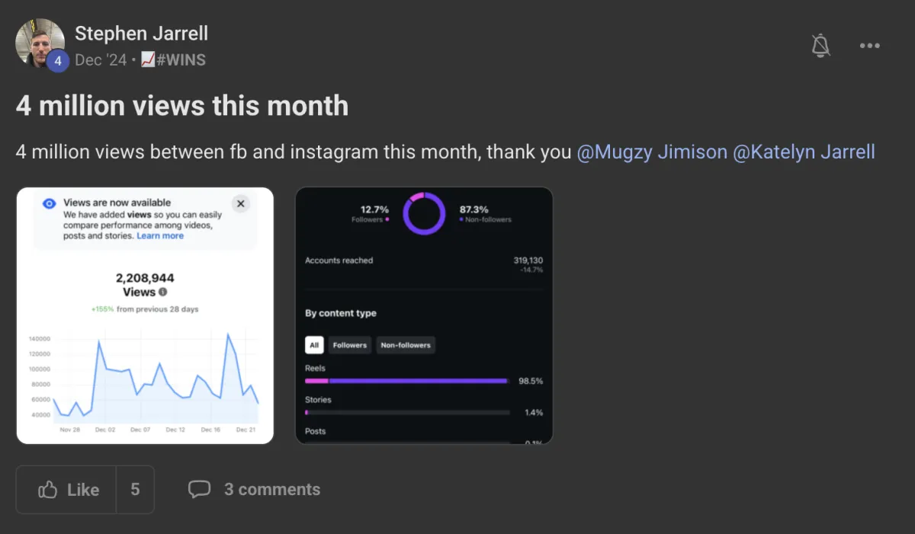Select the Followers content filter

[350, 345]
